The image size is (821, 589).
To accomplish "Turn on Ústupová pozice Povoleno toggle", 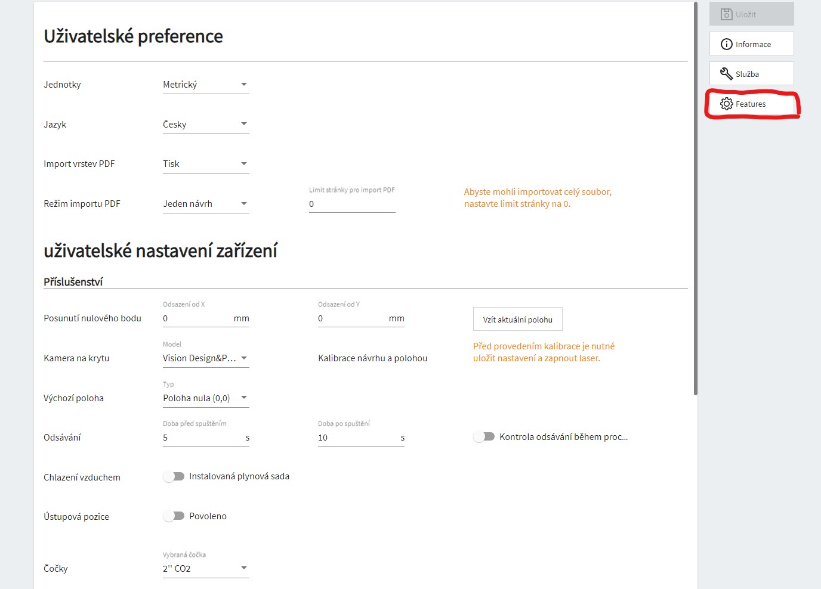I will coord(174,516).
